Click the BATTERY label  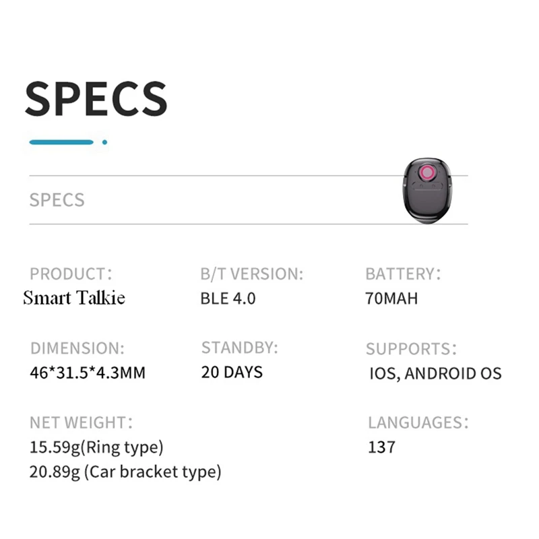pyautogui.click(x=403, y=274)
